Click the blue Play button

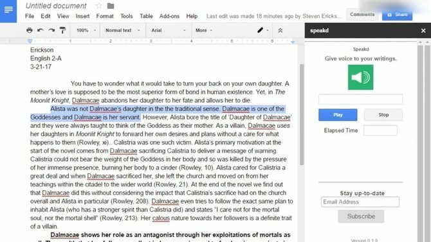338,115
